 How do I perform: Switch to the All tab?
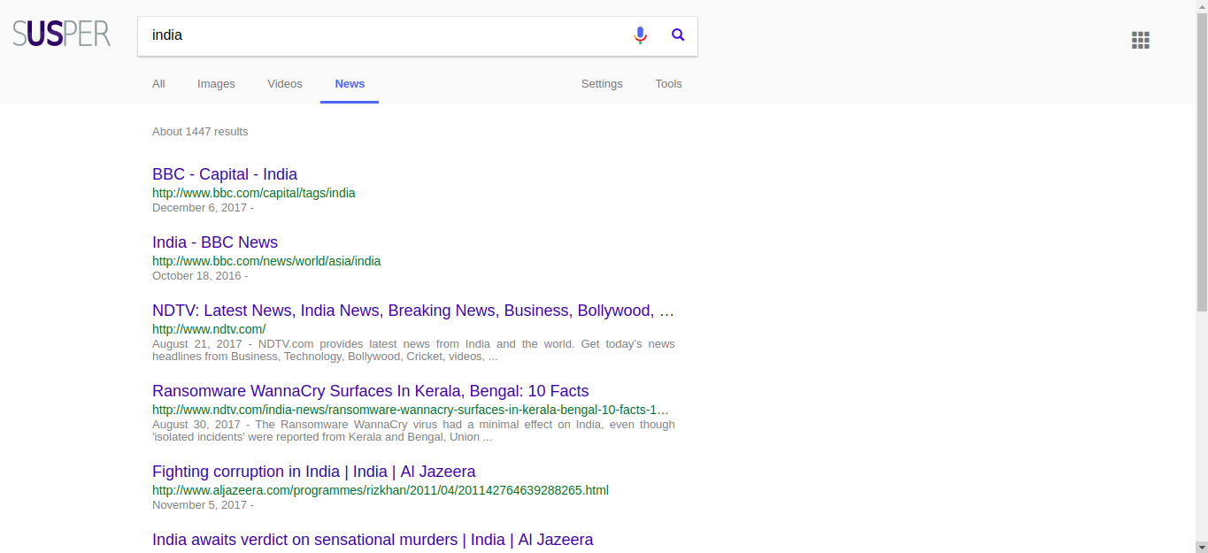[x=158, y=84]
